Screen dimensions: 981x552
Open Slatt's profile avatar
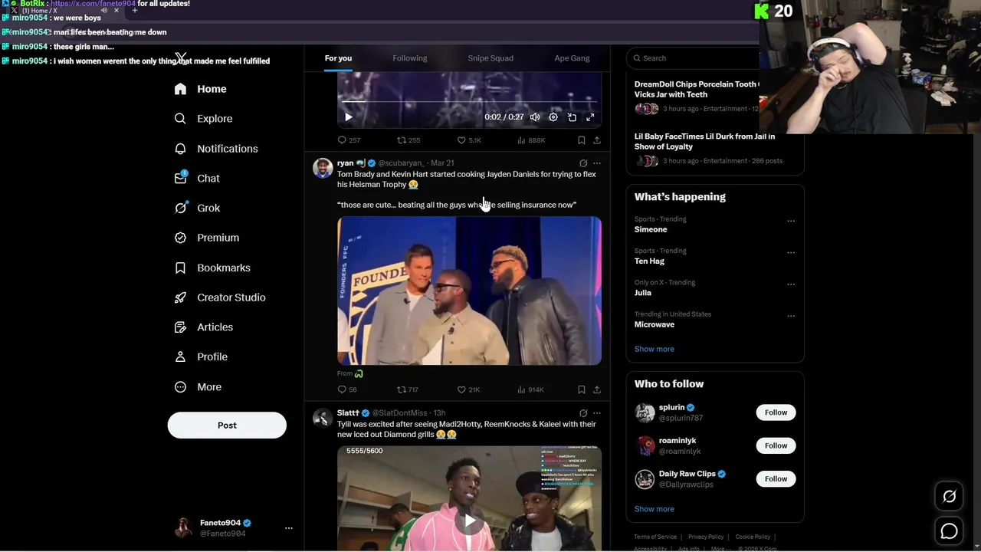tap(323, 418)
